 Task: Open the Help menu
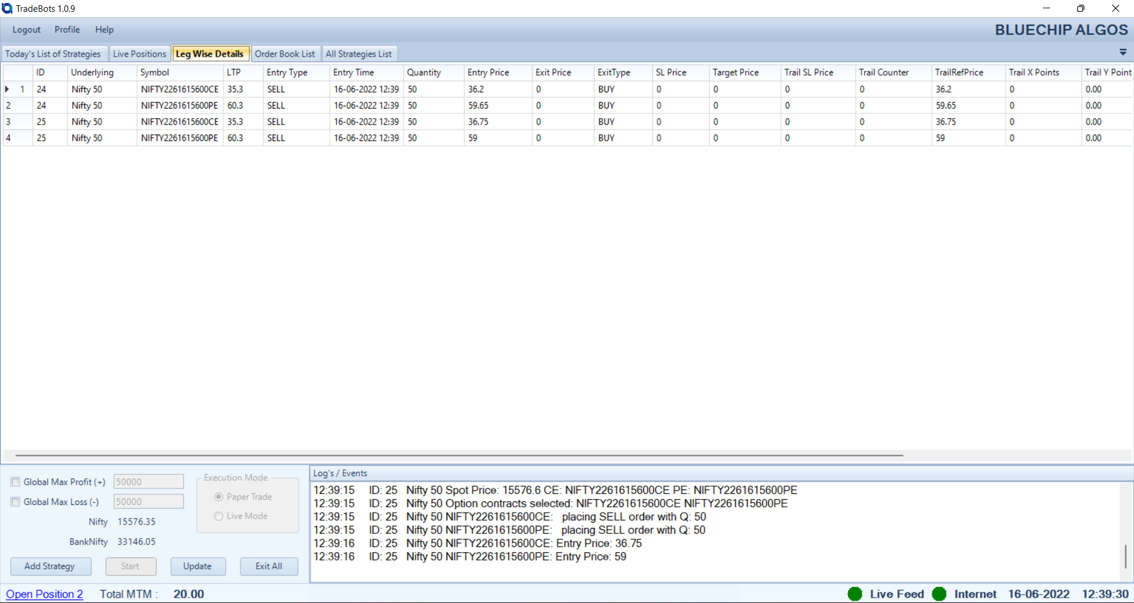(105, 30)
